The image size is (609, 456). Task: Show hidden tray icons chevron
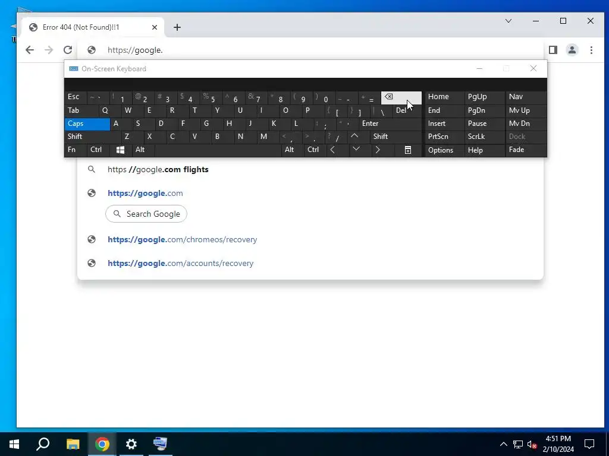503,444
